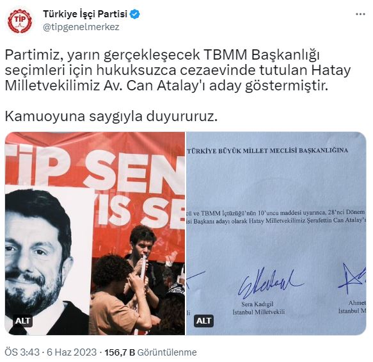
Task: Click the ÖS 3:43 timestamp
Action: tap(22, 352)
